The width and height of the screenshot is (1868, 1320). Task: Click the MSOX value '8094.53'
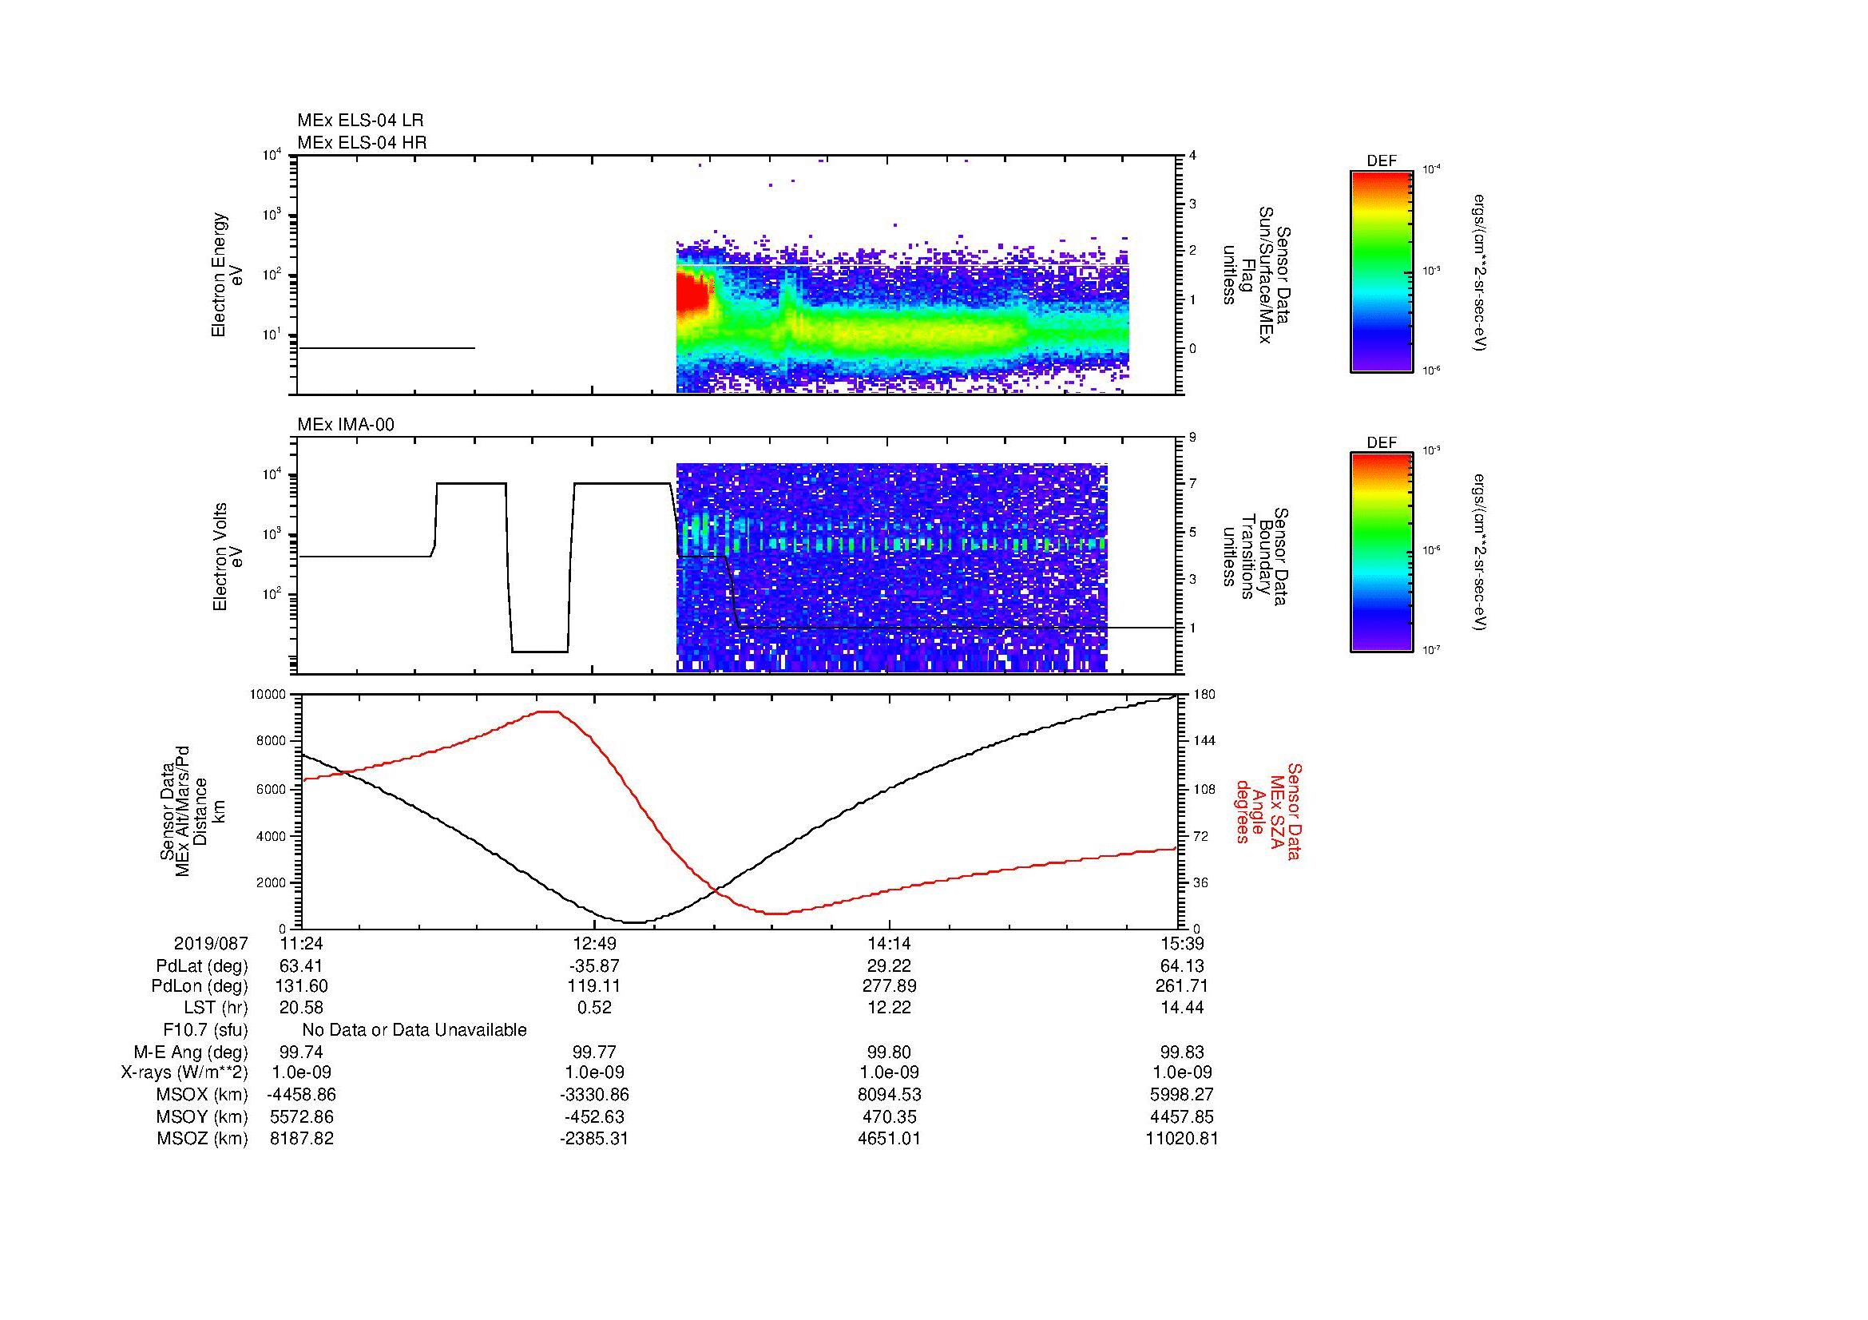[890, 1095]
